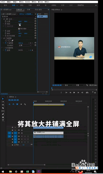Go to In point in Program monitor

[66, 93]
